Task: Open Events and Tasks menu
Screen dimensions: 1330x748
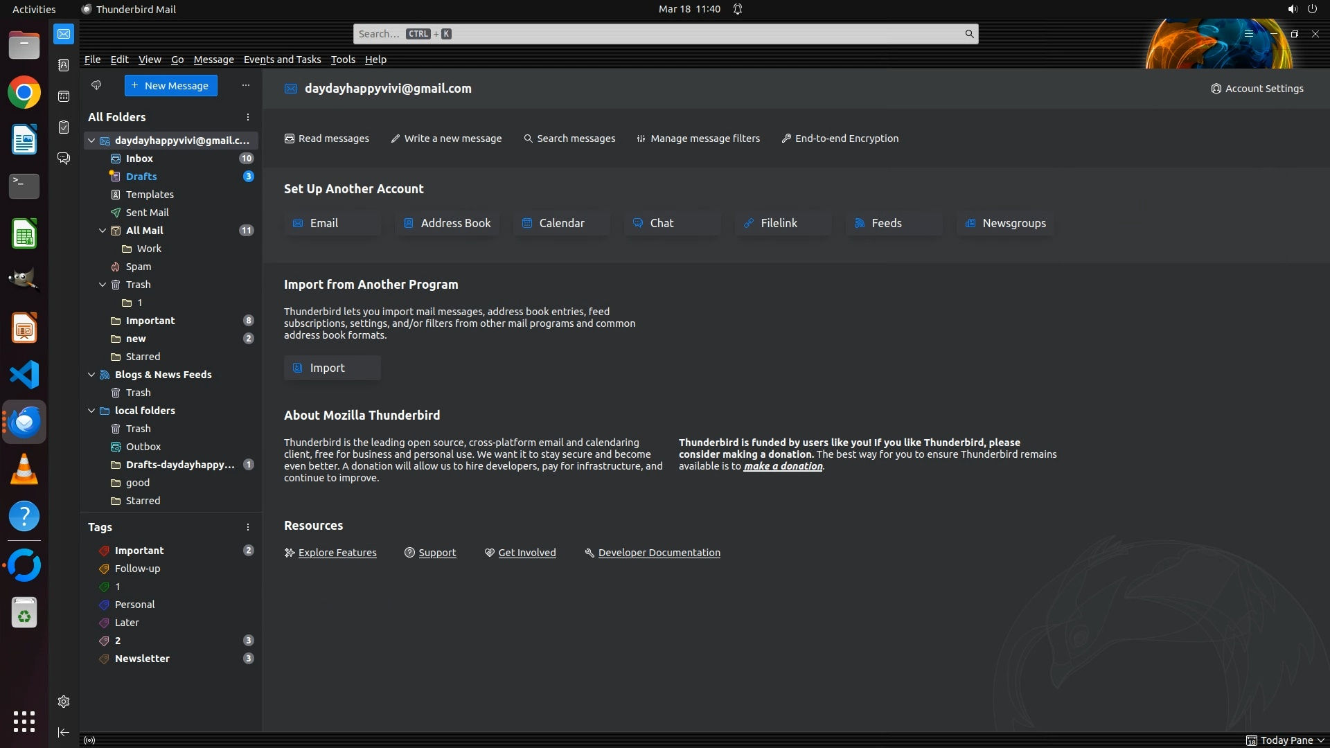Action: [282, 60]
